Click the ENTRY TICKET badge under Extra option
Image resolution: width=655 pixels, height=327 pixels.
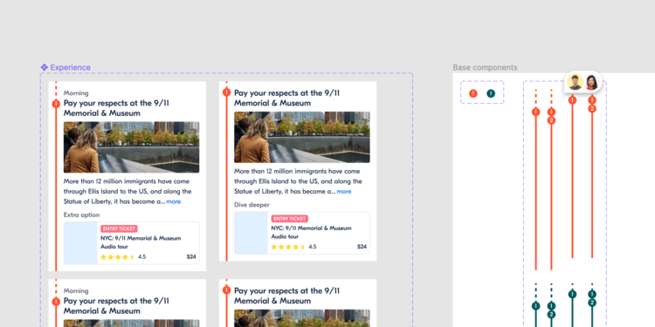(x=119, y=229)
